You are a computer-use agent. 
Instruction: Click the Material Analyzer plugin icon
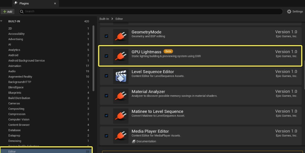121,96
